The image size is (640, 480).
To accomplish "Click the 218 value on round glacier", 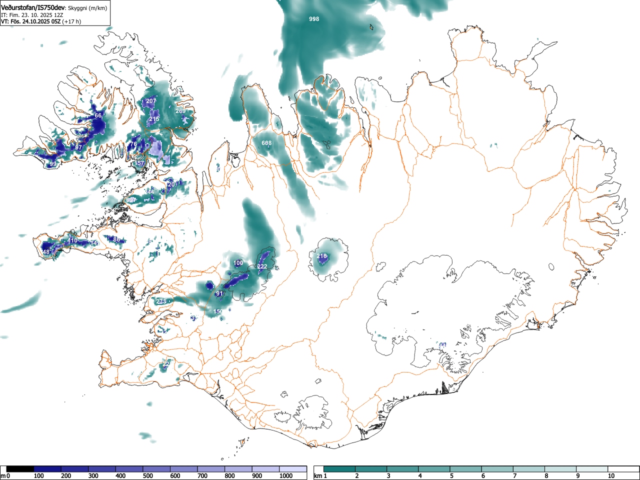I will tap(322, 256).
